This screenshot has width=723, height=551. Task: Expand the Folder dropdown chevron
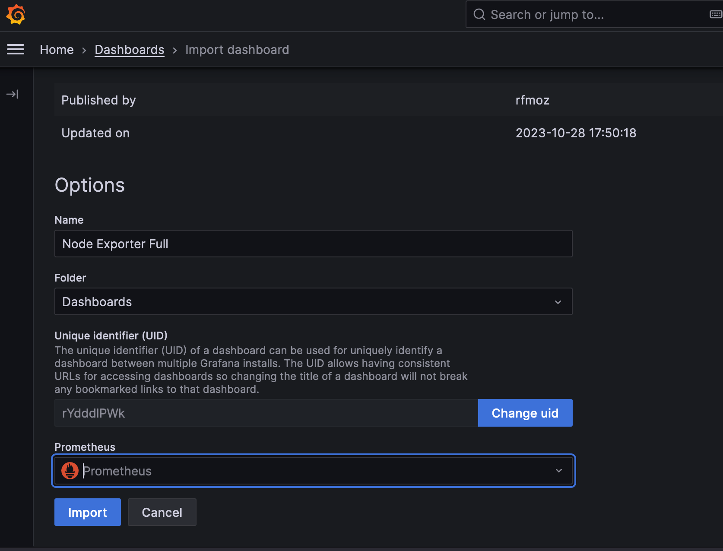point(558,302)
